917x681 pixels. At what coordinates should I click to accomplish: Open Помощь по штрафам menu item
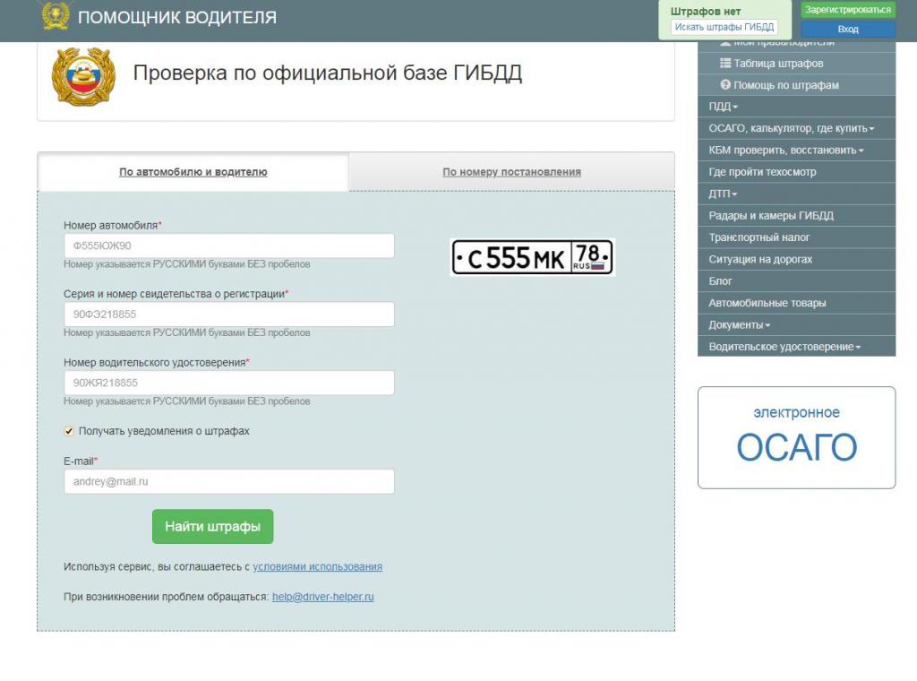tap(796, 85)
